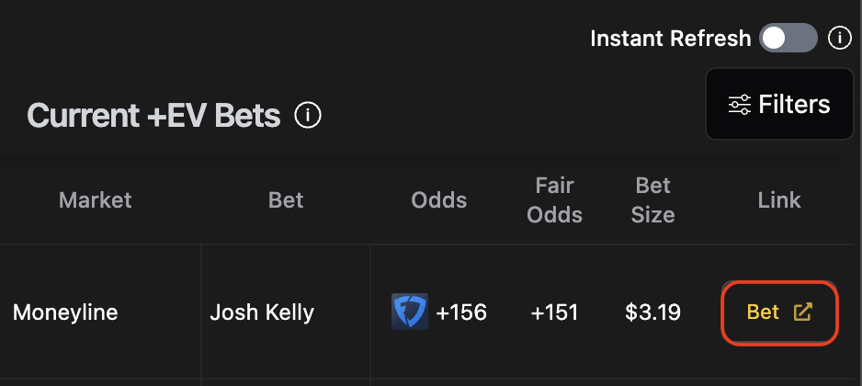Click the yellow Bet link for Josh Kelly
The height and width of the screenshot is (386, 862).
tap(779, 312)
